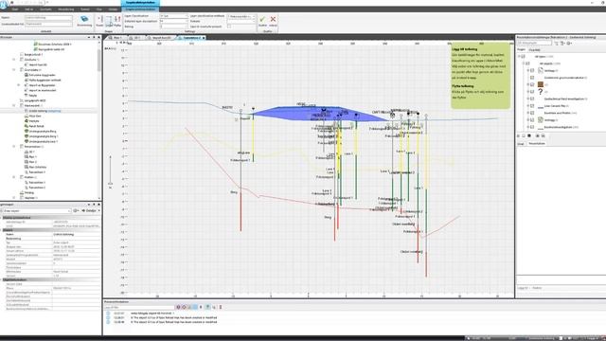This screenshot has height=341, width=606.
Task: Open the Detailed layer description dropdown
Action: (x=173, y=21)
